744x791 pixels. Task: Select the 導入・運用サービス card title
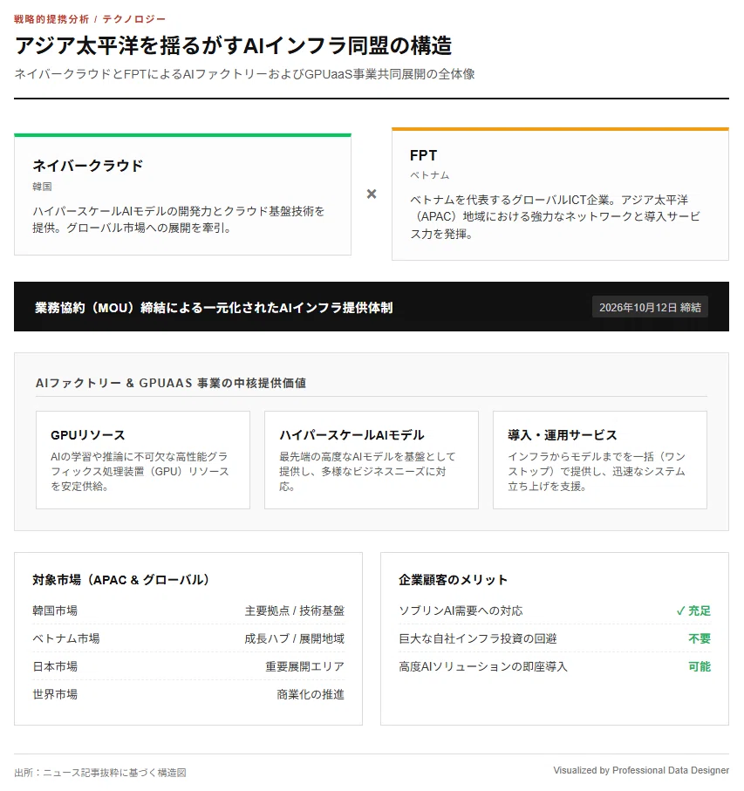click(562, 435)
